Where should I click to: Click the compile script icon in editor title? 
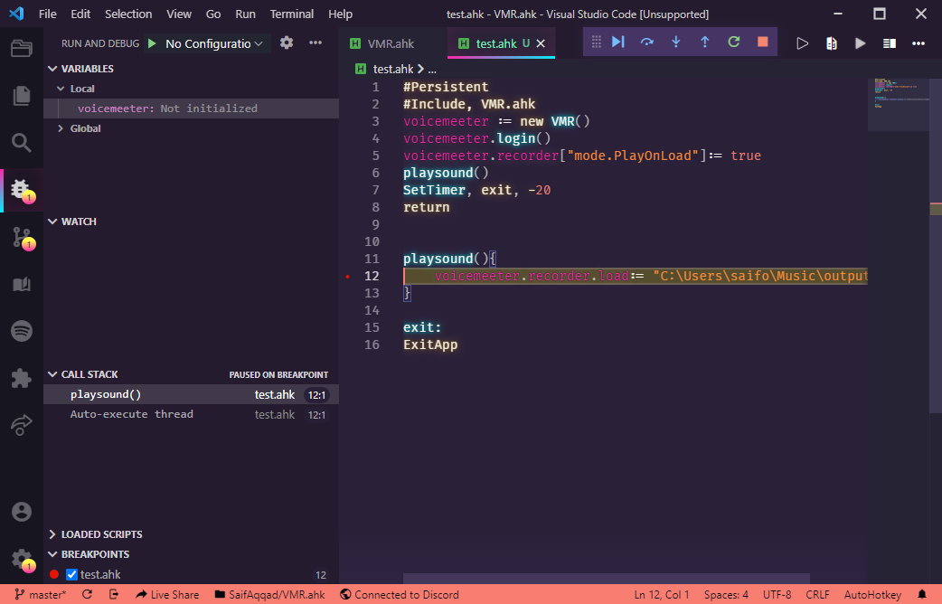tap(832, 43)
